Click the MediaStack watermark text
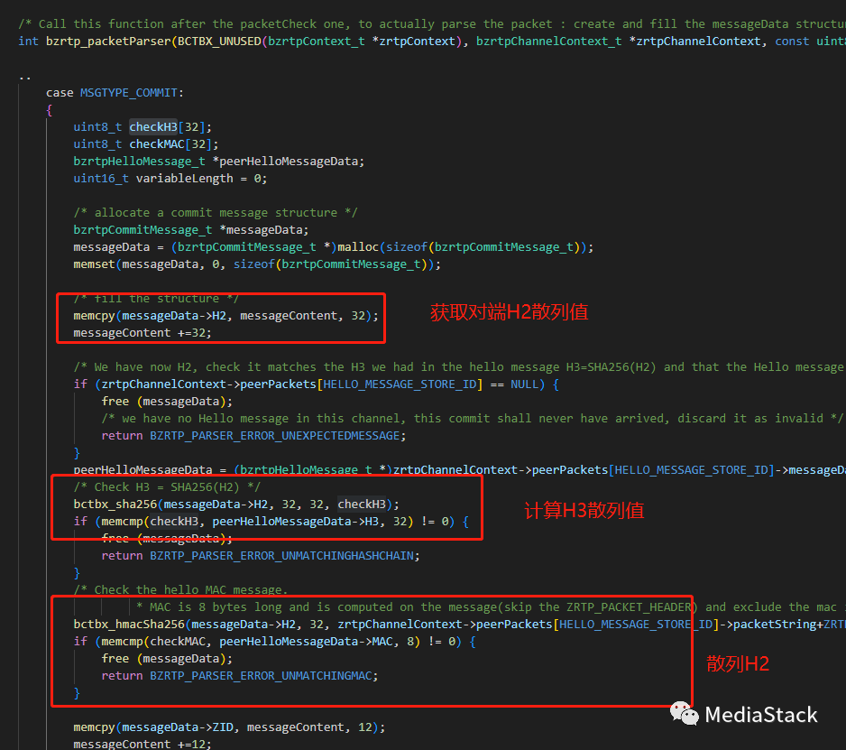Image resolution: width=846 pixels, height=750 pixels. [x=761, y=715]
